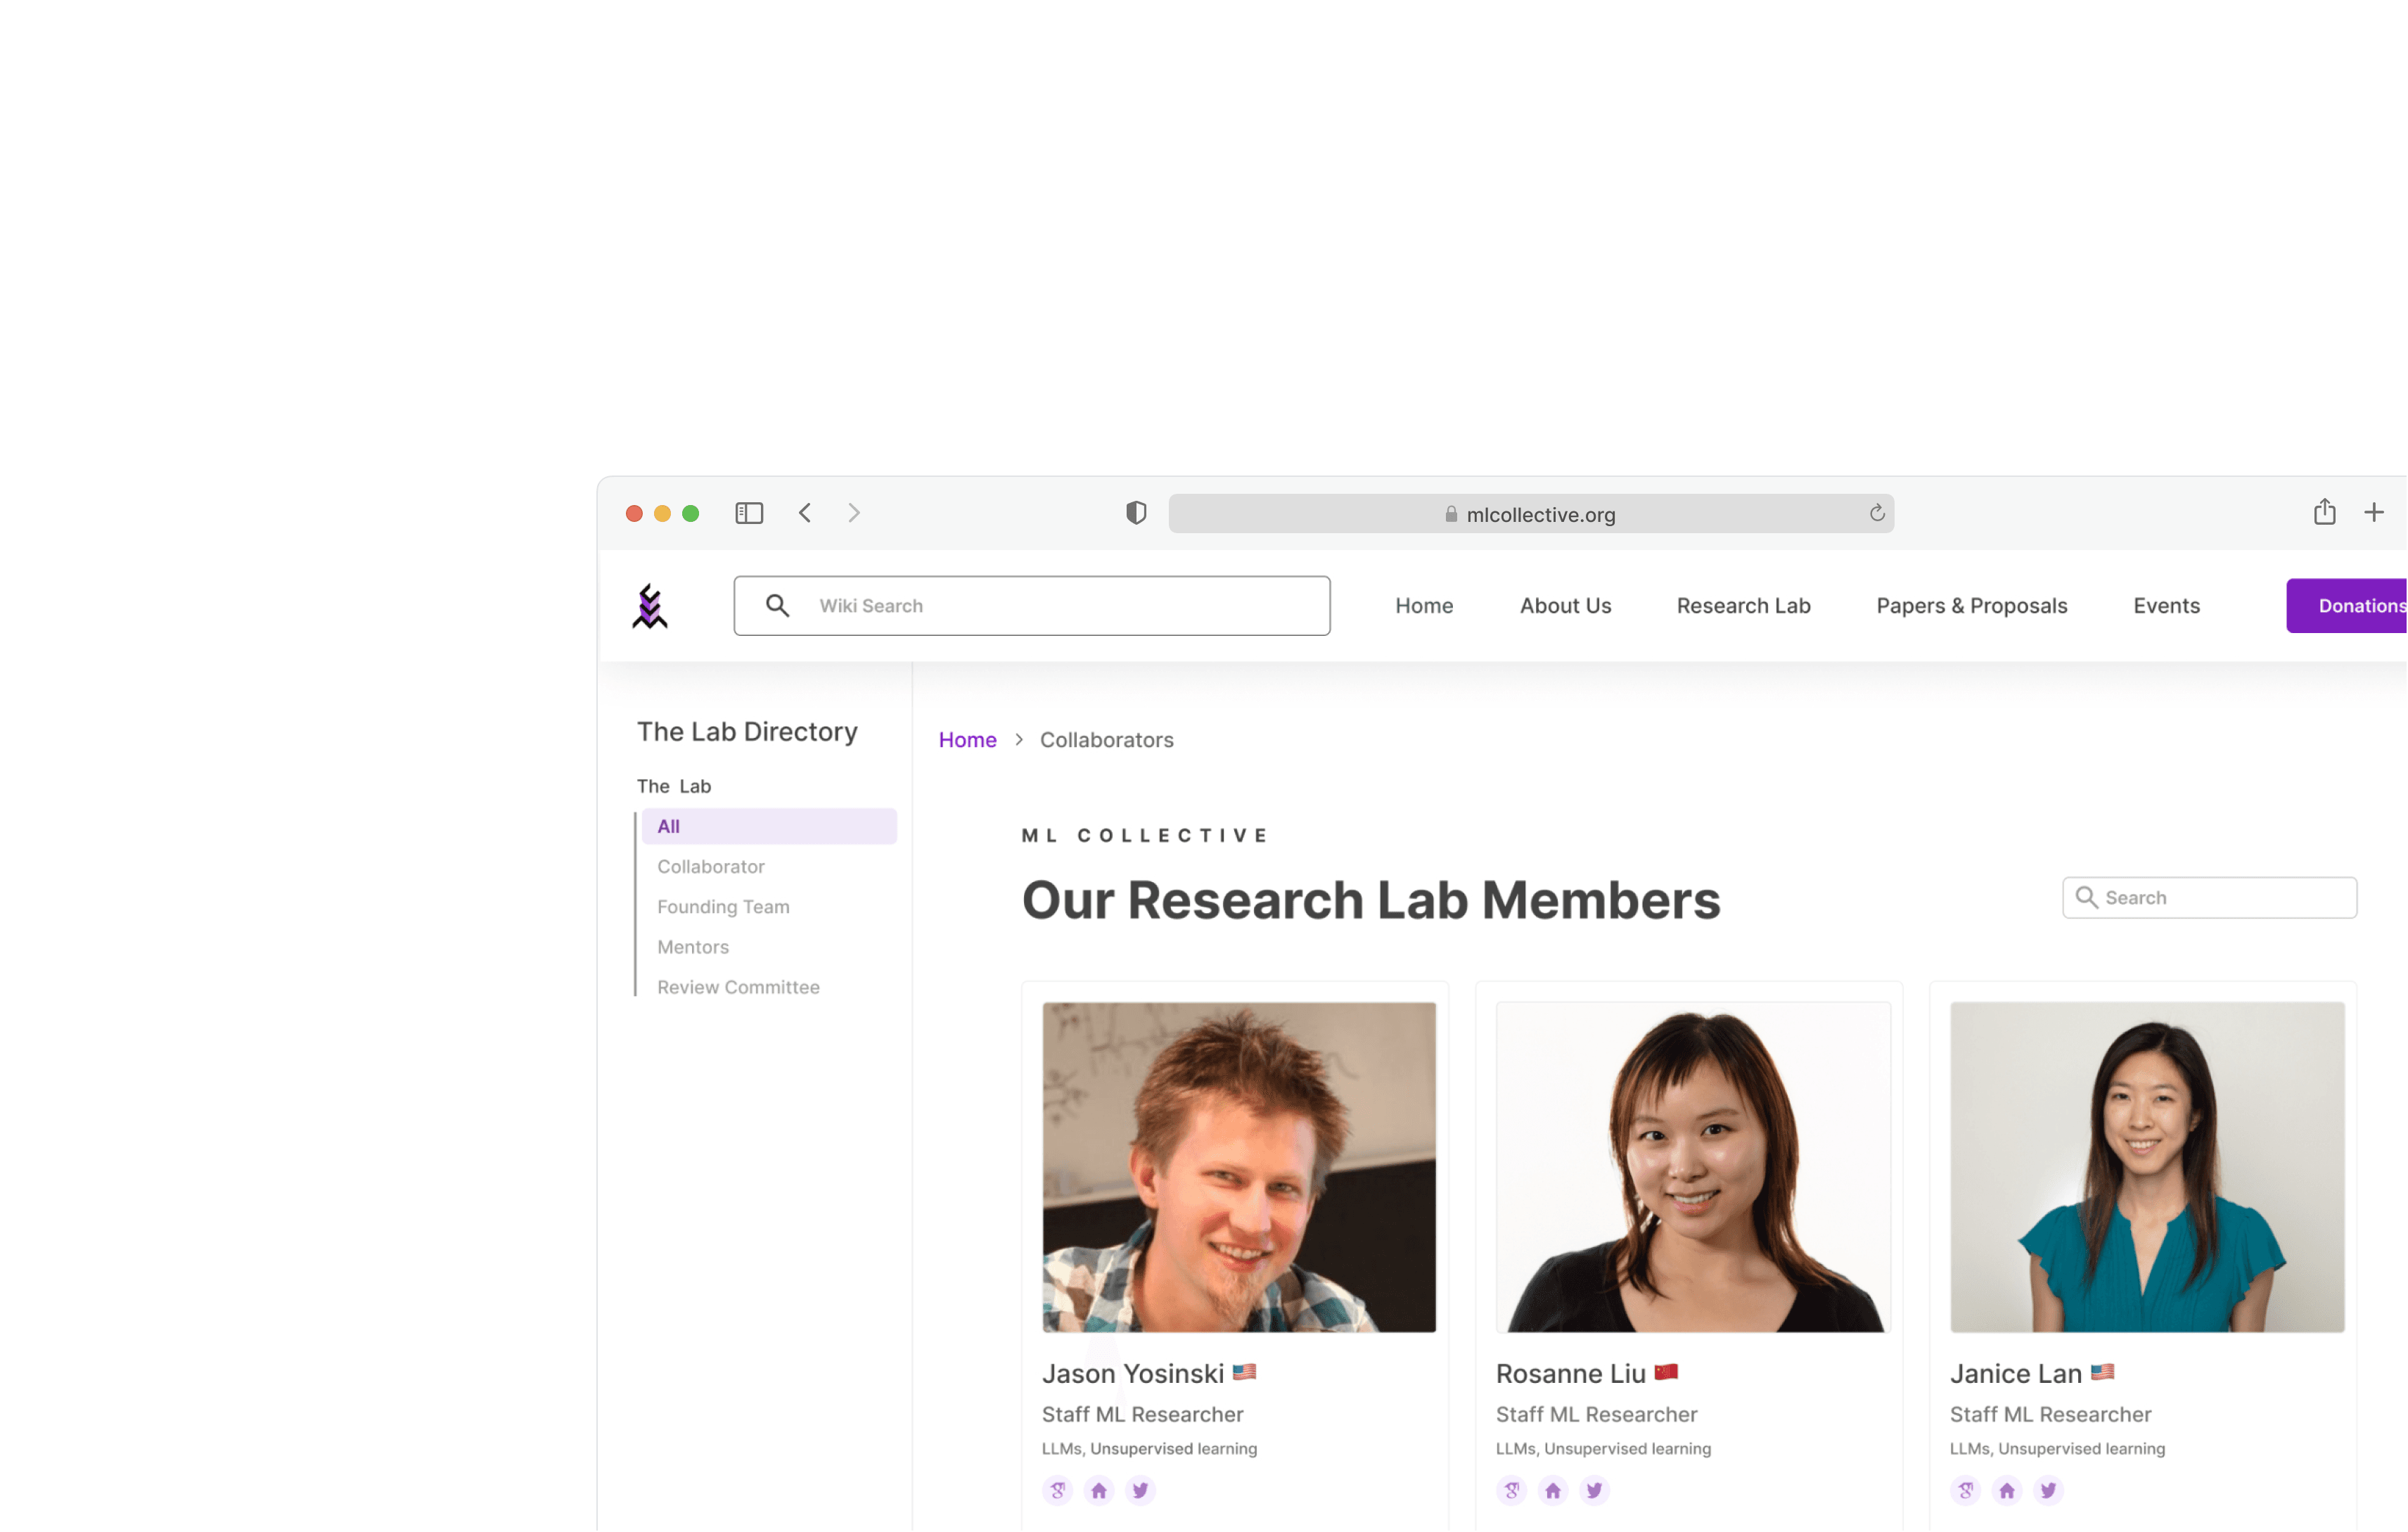Open Jason Yosinski's Google Scholar icon
Image resolution: width=2408 pixels, height=1532 pixels.
1057,1490
